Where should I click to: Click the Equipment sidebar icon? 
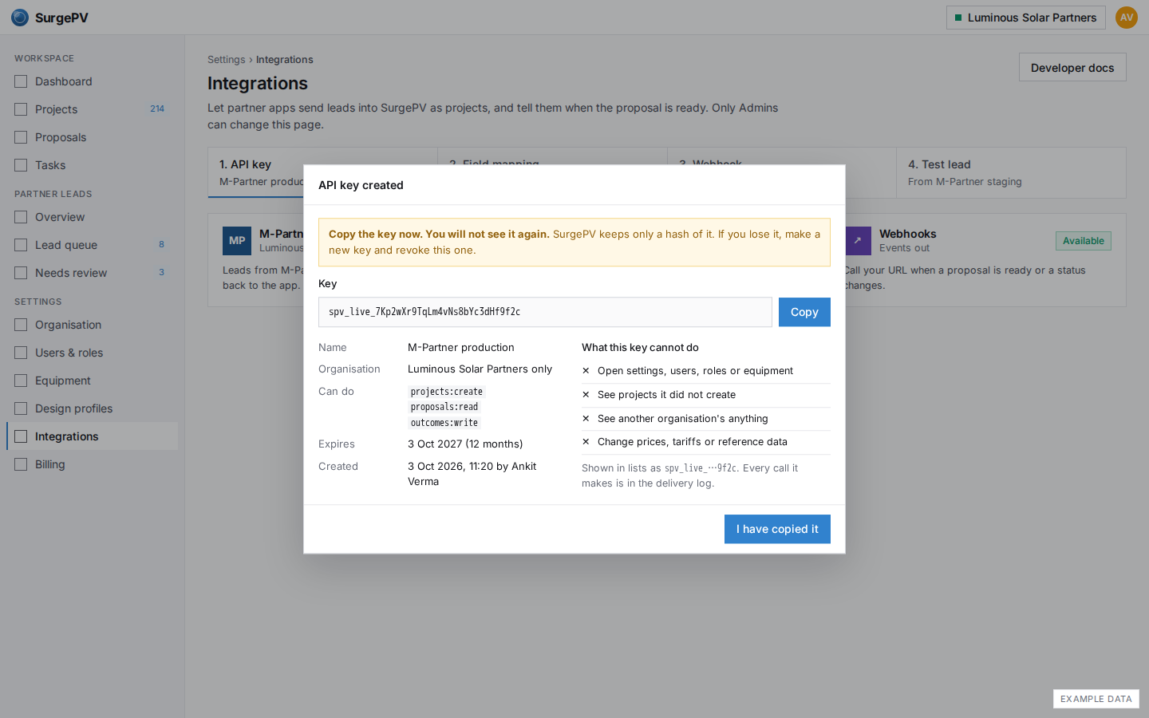[21, 381]
